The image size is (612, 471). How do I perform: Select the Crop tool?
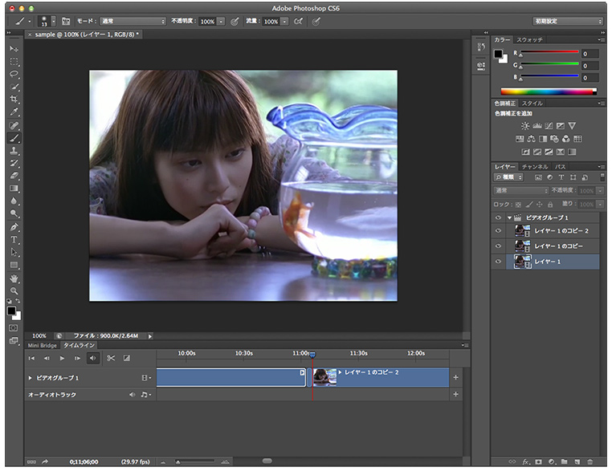(x=14, y=99)
